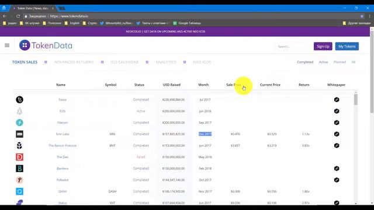This screenshot has height=210, width=374.
Task: Open the Другие закладки folder
Action: [356, 23]
